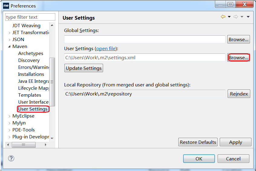Open Java EE Integration under Maven
The height and width of the screenshot is (171, 256).
tap(34, 81)
